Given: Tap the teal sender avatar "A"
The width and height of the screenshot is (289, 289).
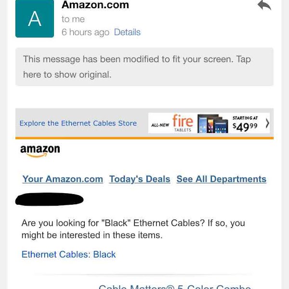Looking at the screenshot, I should tap(35, 18).
